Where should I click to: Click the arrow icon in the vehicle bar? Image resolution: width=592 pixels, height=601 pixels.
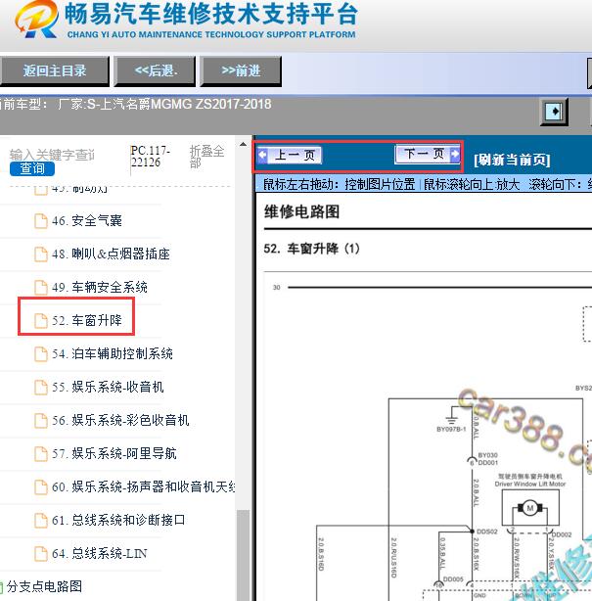[x=554, y=112]
